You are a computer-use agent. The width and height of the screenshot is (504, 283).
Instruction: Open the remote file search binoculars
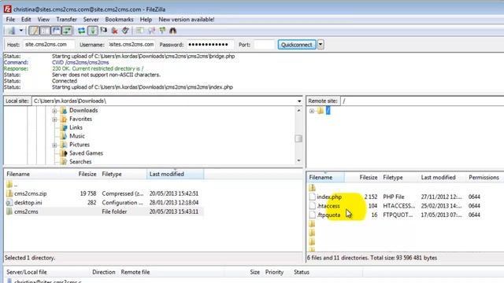click(x=173, y=31)
